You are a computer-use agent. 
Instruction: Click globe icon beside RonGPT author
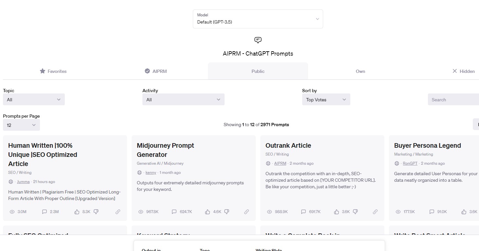point(397,163)
